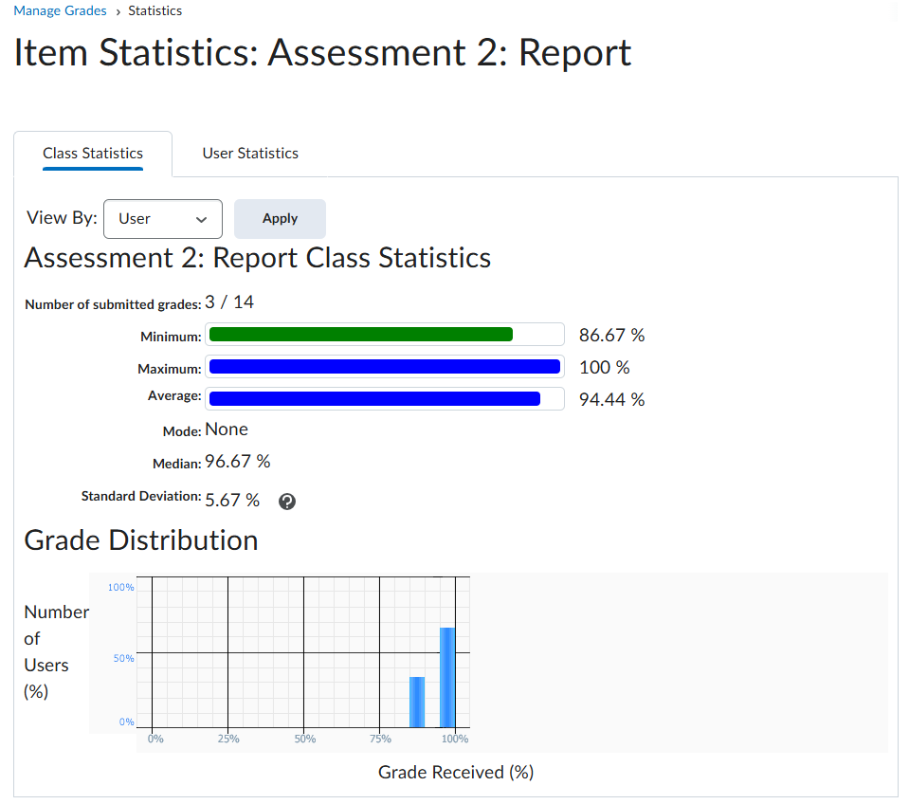
Task: Switch to the User Statistics tab
Action: pyautogui.click(x=250, y=154)
